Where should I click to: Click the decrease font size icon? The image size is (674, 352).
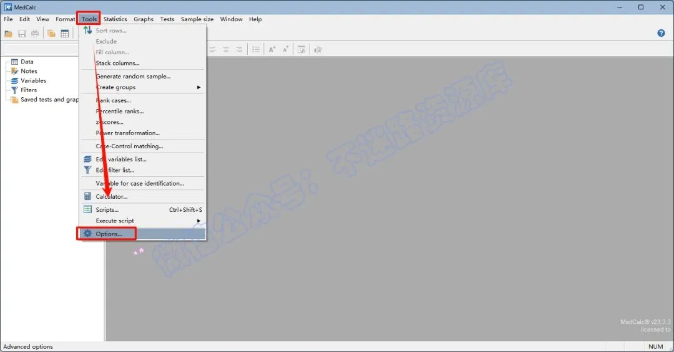pos(285,49)
